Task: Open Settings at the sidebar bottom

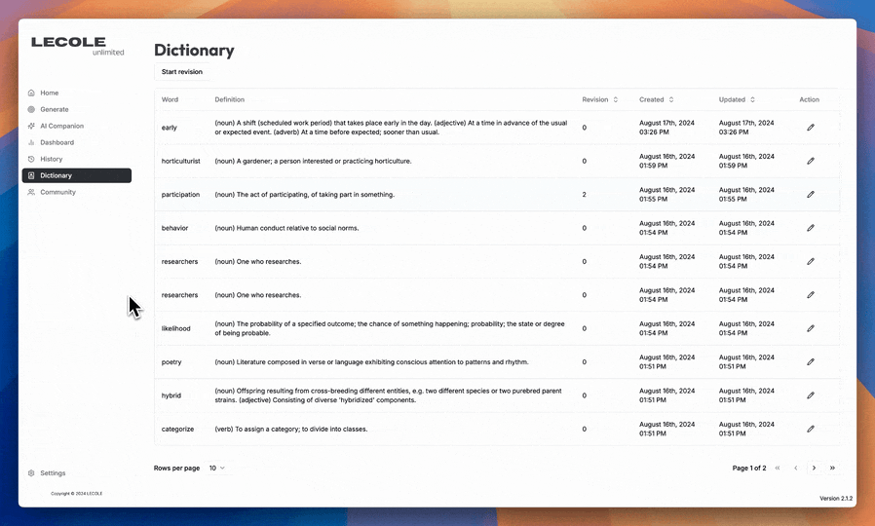Action: 53,473
